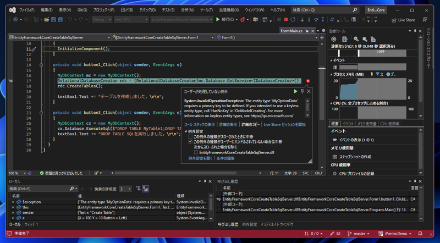Close the unhandled exception popup

(x=309, y=91)
